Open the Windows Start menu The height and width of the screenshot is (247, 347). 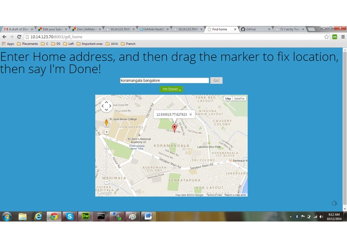6,216
